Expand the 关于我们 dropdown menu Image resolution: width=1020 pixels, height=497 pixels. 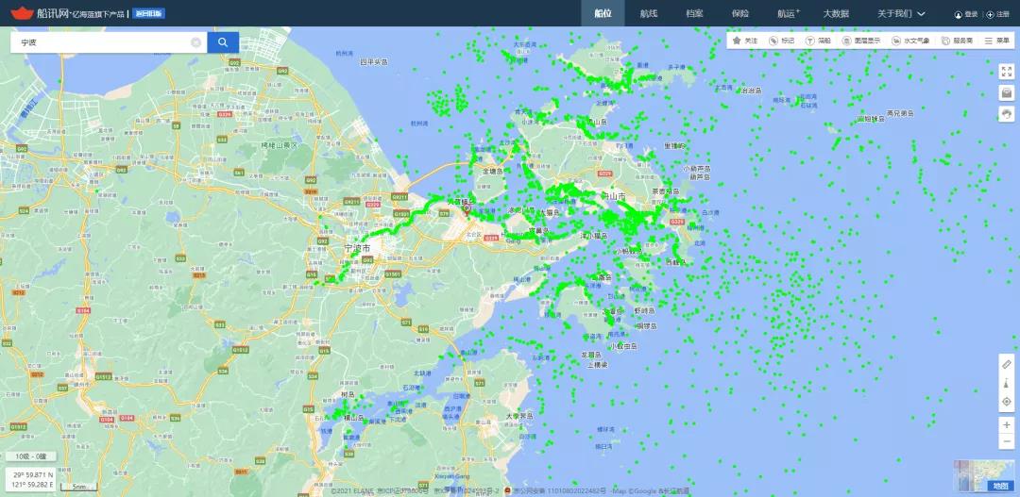click(x=901, y=13)
